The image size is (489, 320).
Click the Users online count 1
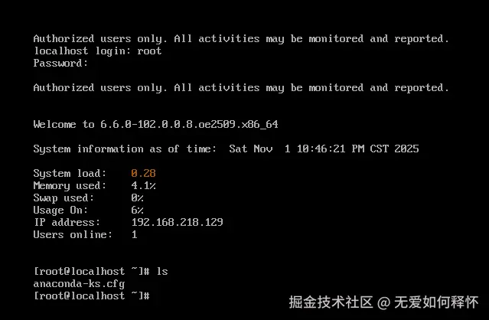pos(135,234)
